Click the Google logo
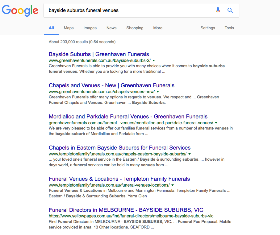The image size is (280, 235). pyautogui.click(x=20, y=10)
